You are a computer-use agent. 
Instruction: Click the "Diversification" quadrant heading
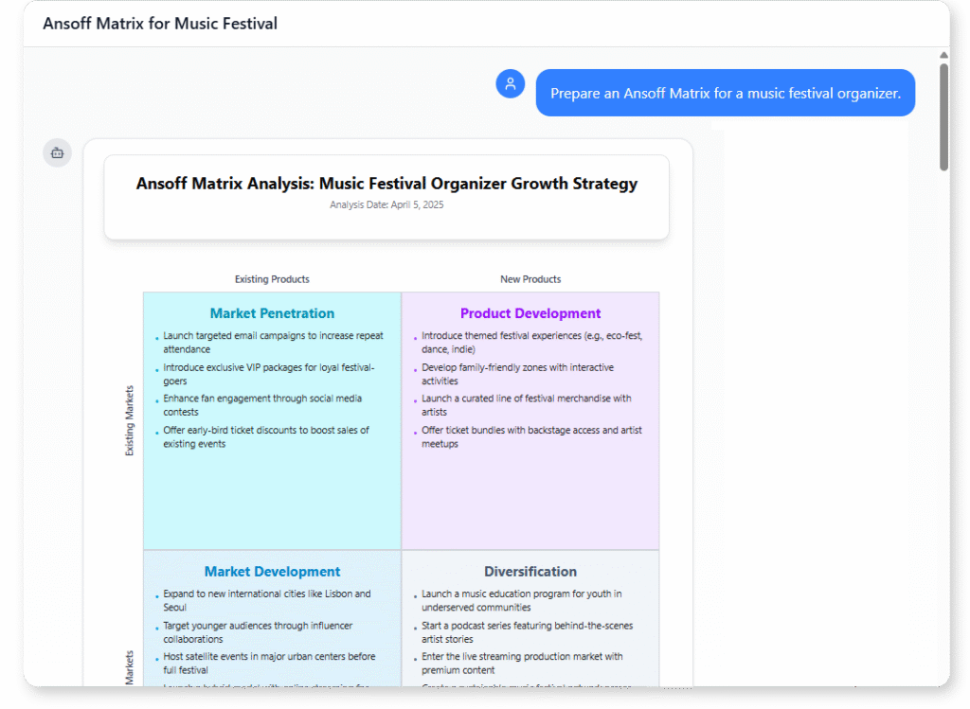pyautogui.click(x=530, y=571)
